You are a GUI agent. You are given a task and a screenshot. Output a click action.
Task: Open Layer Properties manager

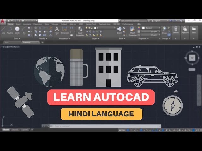point(80,31)
